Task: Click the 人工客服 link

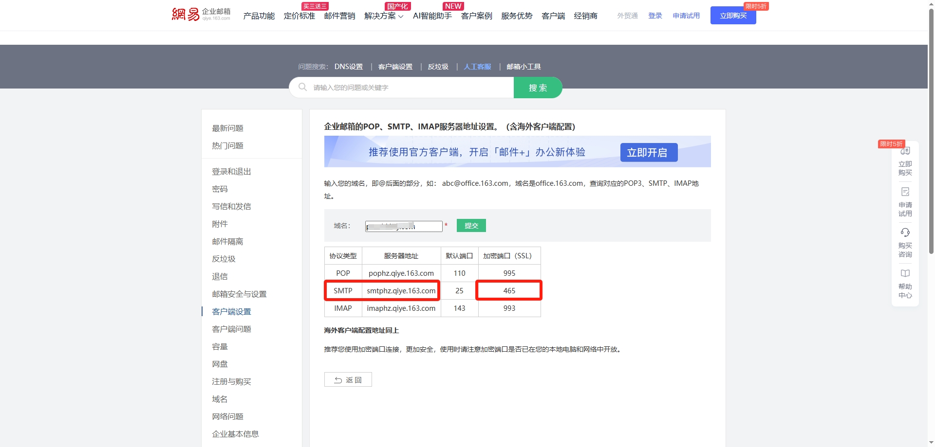Action: pyautogui.click(x=477, y=67)
